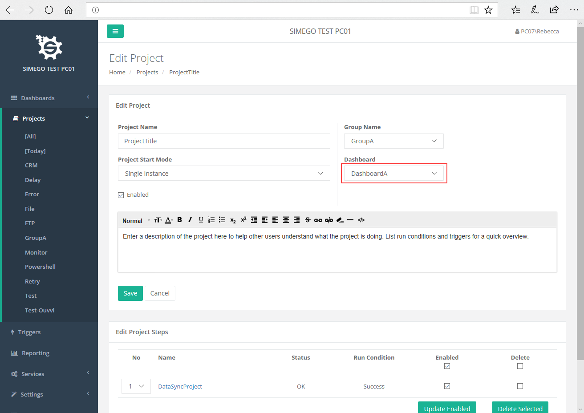
Task: Switch to HTML source code view
Action: point(361,220)
